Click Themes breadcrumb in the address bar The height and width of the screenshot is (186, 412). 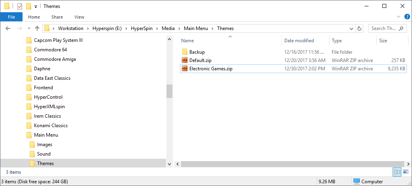click(x=225, y=28)
